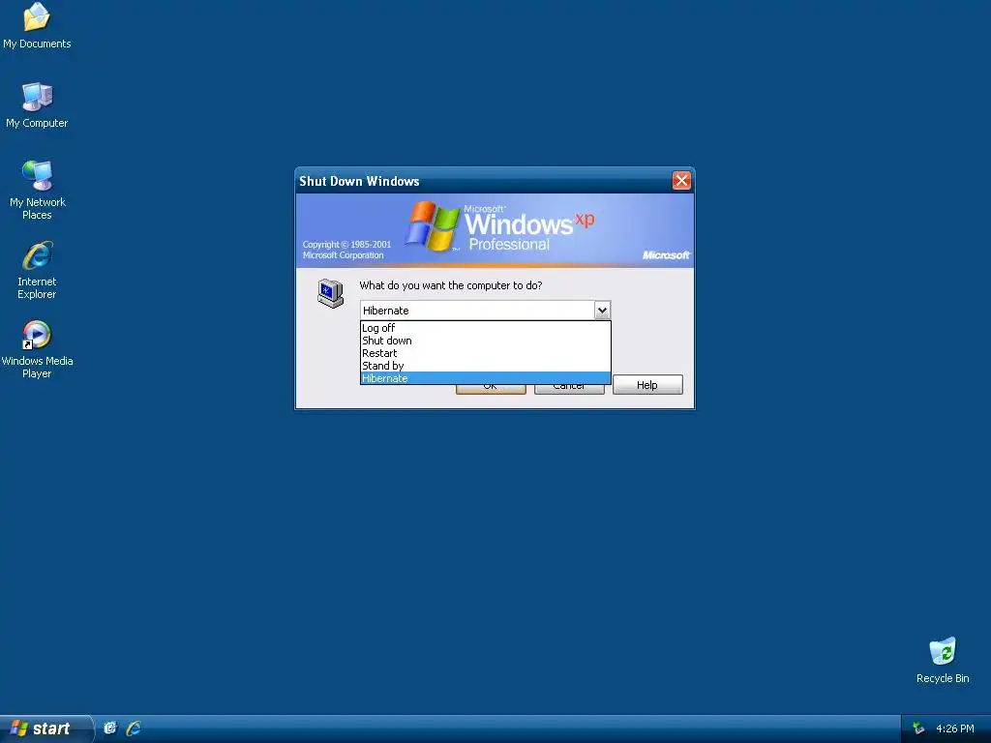This screenshot has height=743, width=991.
Task: Choose Log off from the list
Action: tap(486, 328)
